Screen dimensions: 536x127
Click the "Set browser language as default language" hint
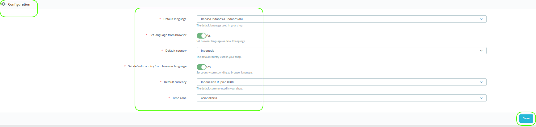[221, 41]
